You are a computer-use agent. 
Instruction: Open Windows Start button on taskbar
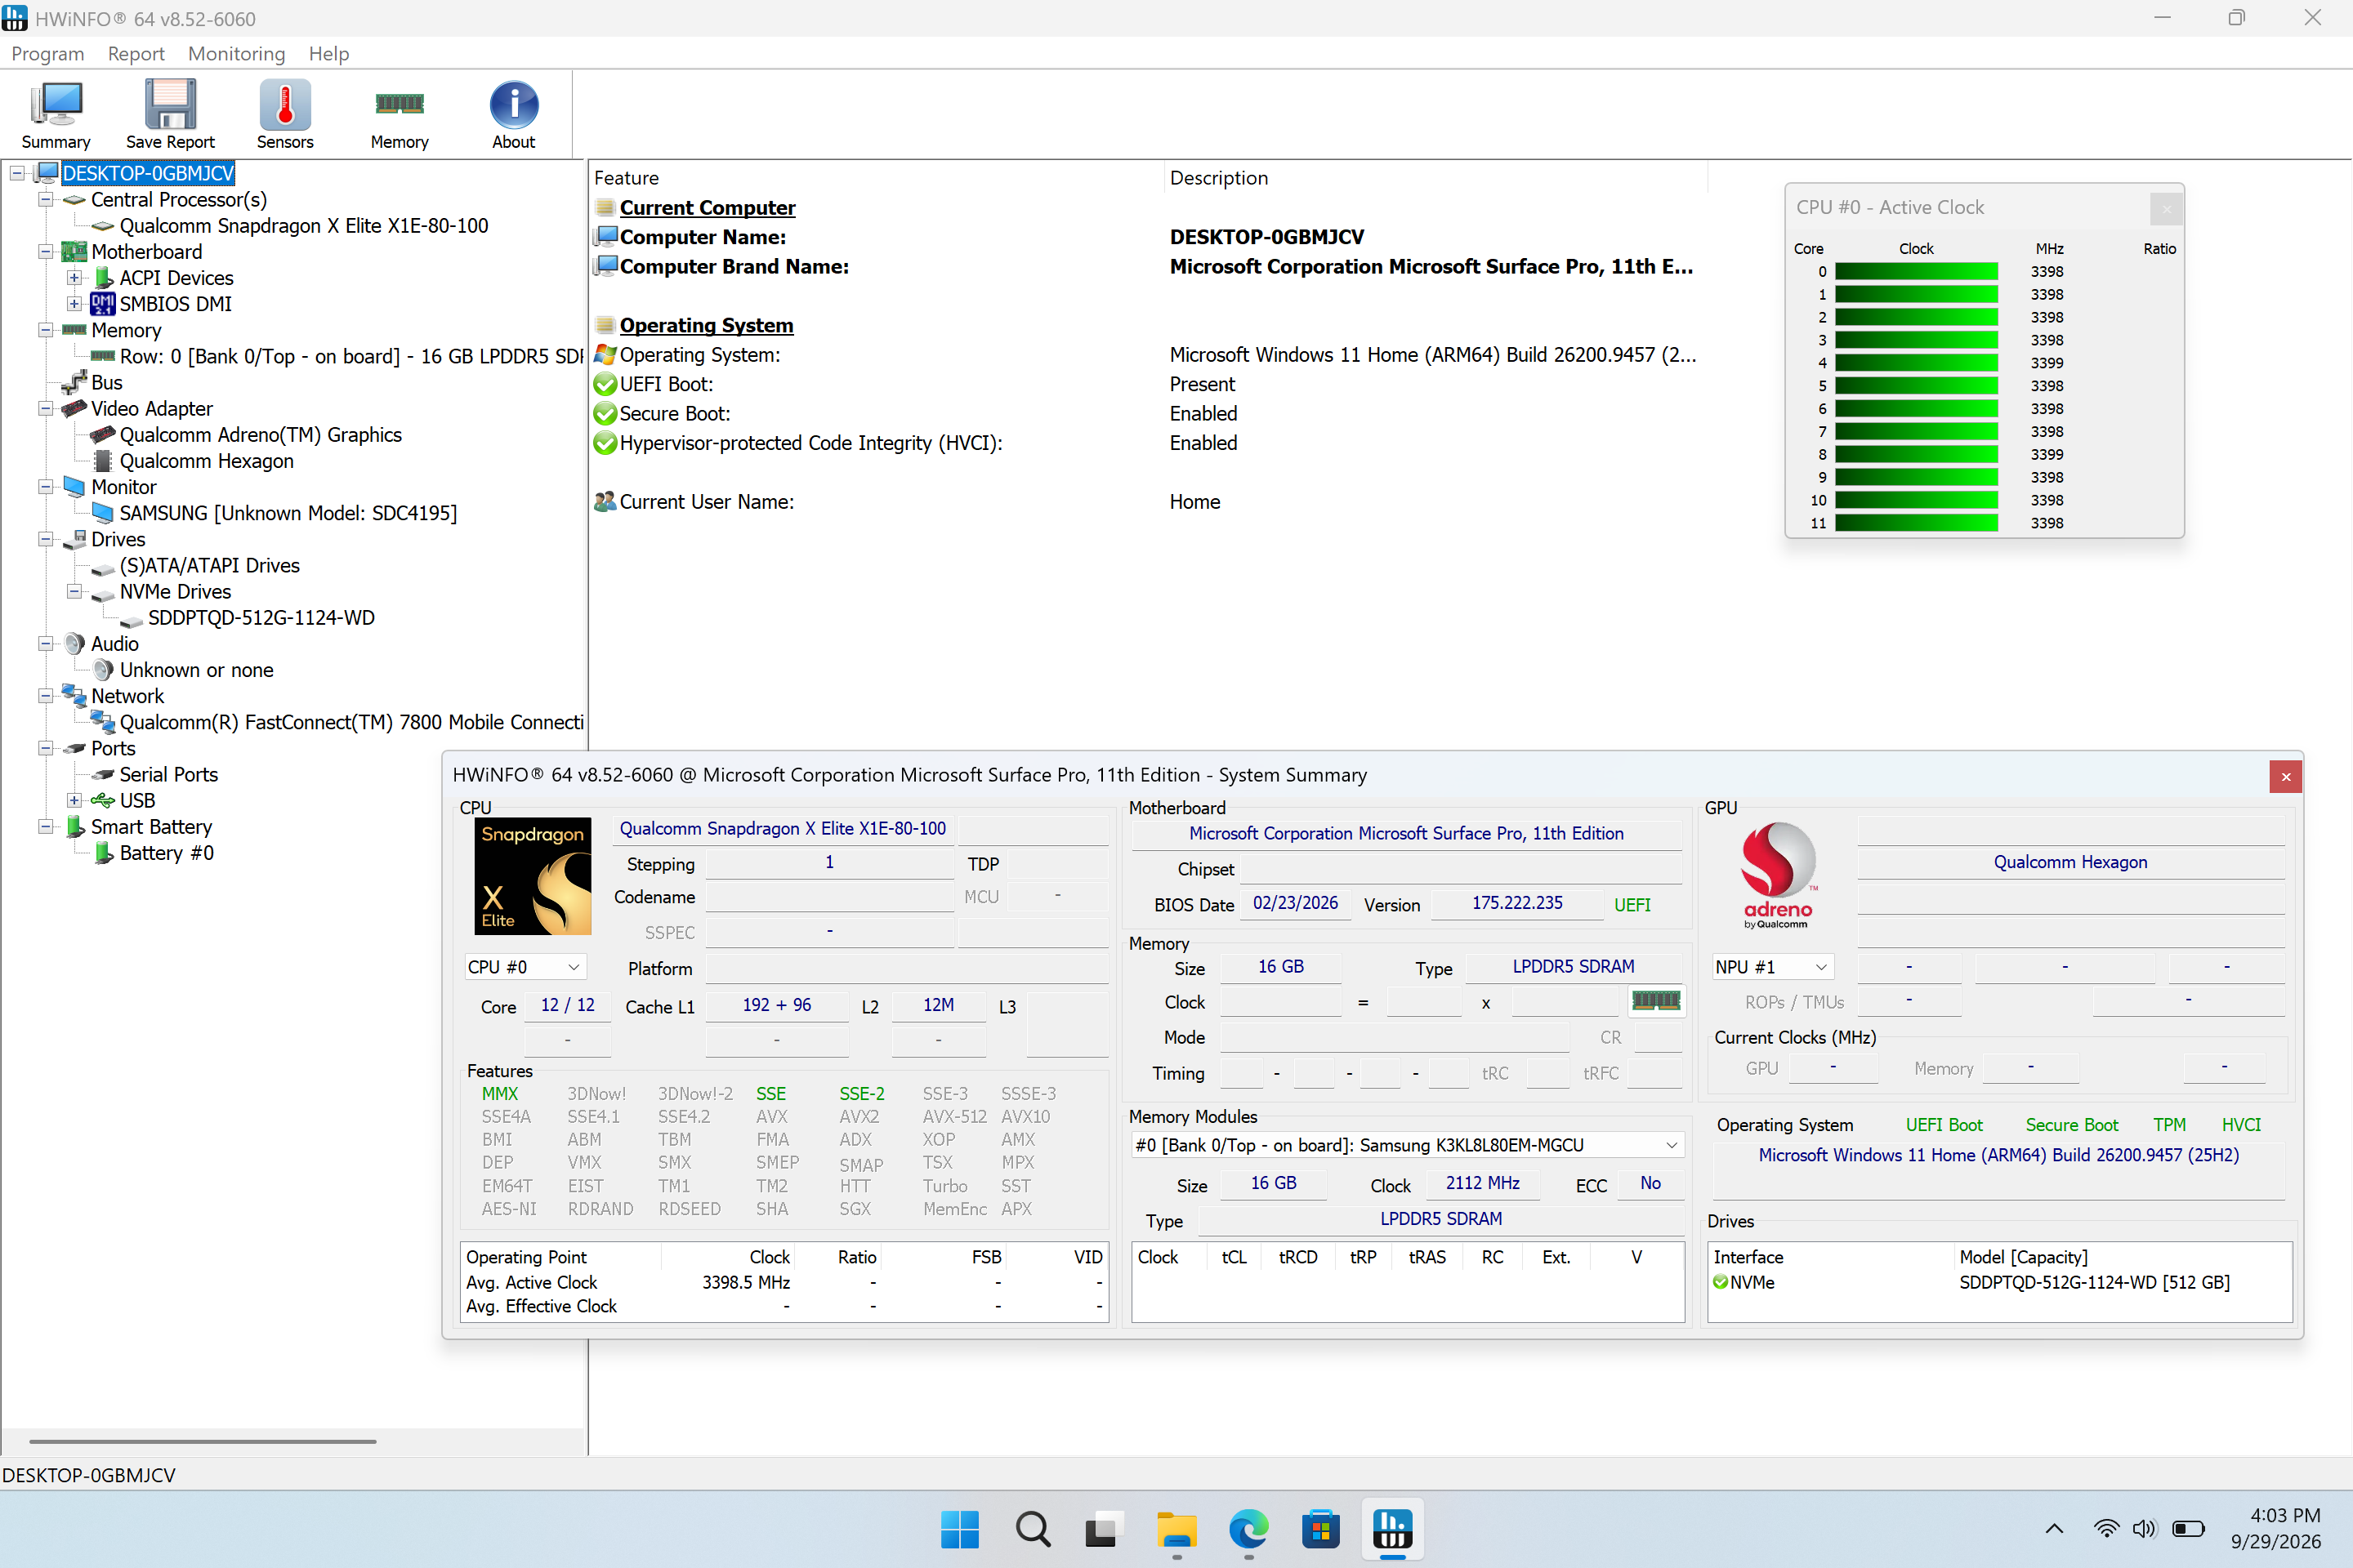(x=961, y=1528)
